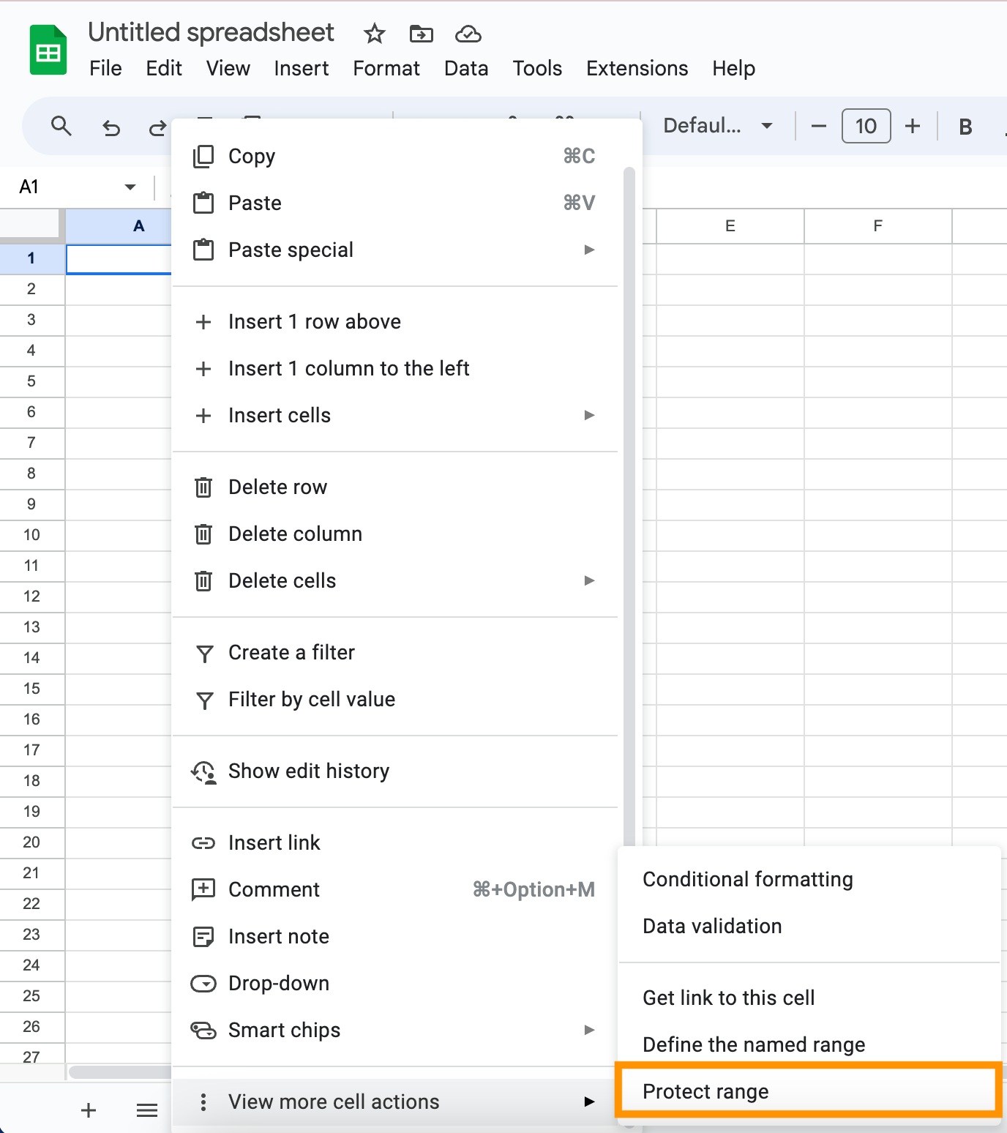Click the font size field showing 10

[866, 126]
